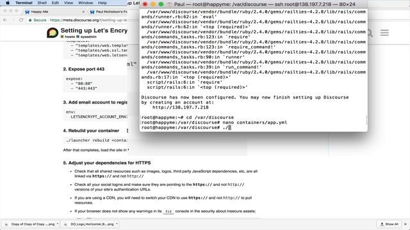Expand options for DO_Logo_Horizontal download
Image resolution: width=410 pixels, height=230 pixels.
[x=117, y=224]
